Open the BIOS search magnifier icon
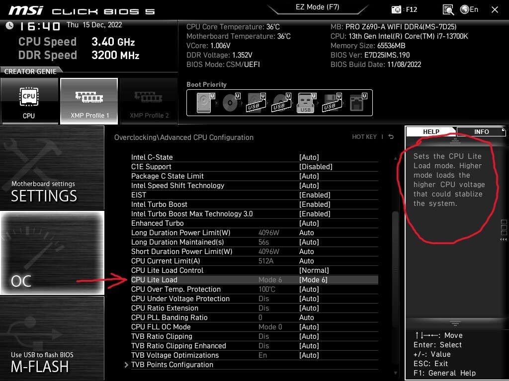Screen dimensions: 509x381 click(x=448, y=10)
